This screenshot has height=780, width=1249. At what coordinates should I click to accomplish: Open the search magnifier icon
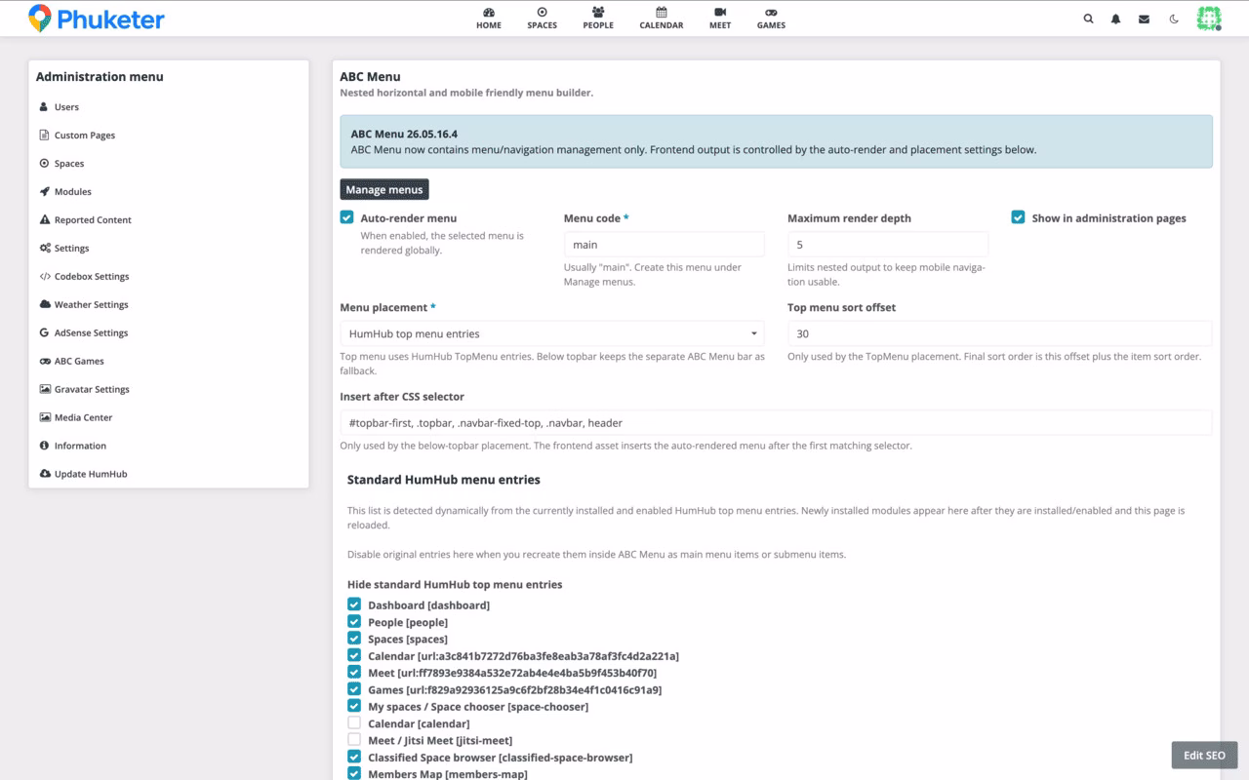(x=1088, y=19)
